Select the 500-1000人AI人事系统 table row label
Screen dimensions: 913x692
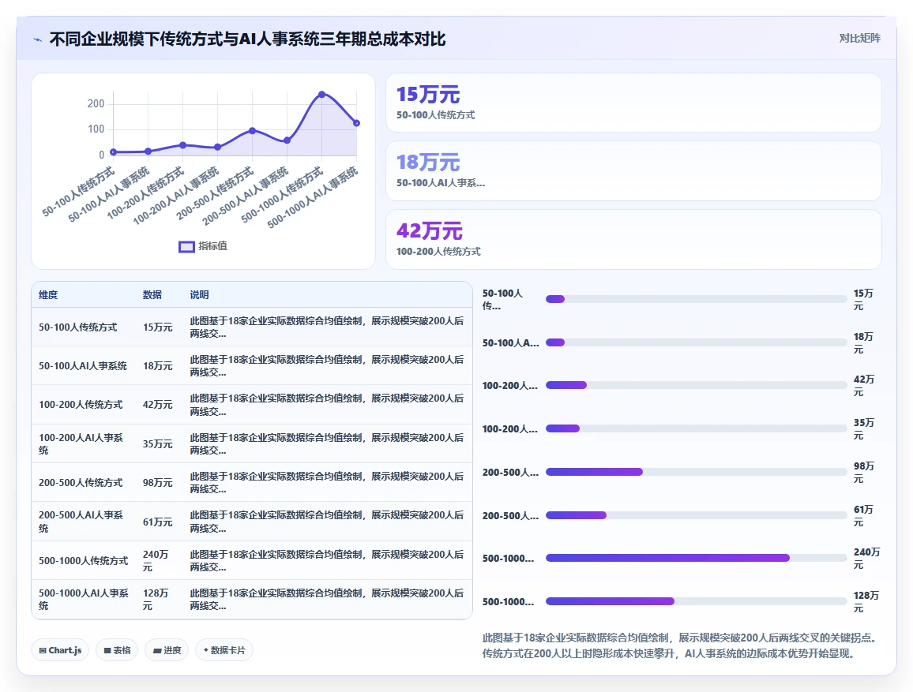click(x=84, y=600)
